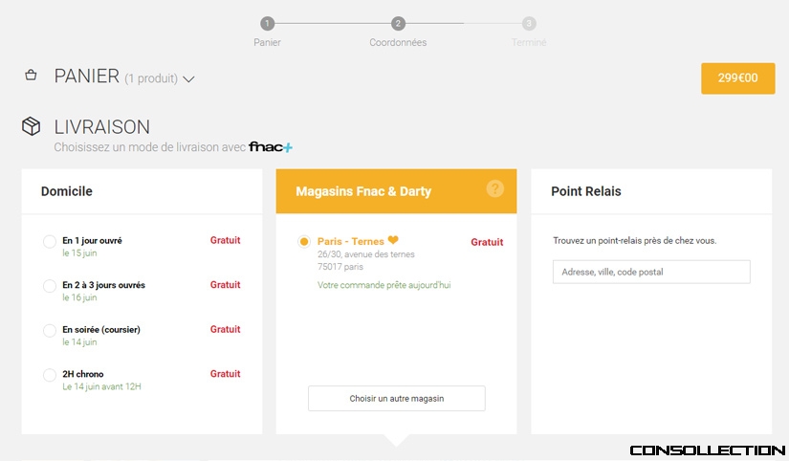Open the question mark help icon
The width and height of the screenshot is (789, 461).
point(495,188)
